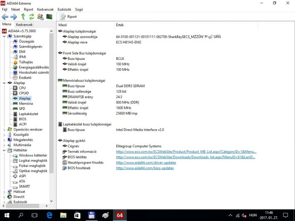This screenshot has height=221, width=295.
Task: Open File Explorer from the taskbar
Action: point(63,215)
